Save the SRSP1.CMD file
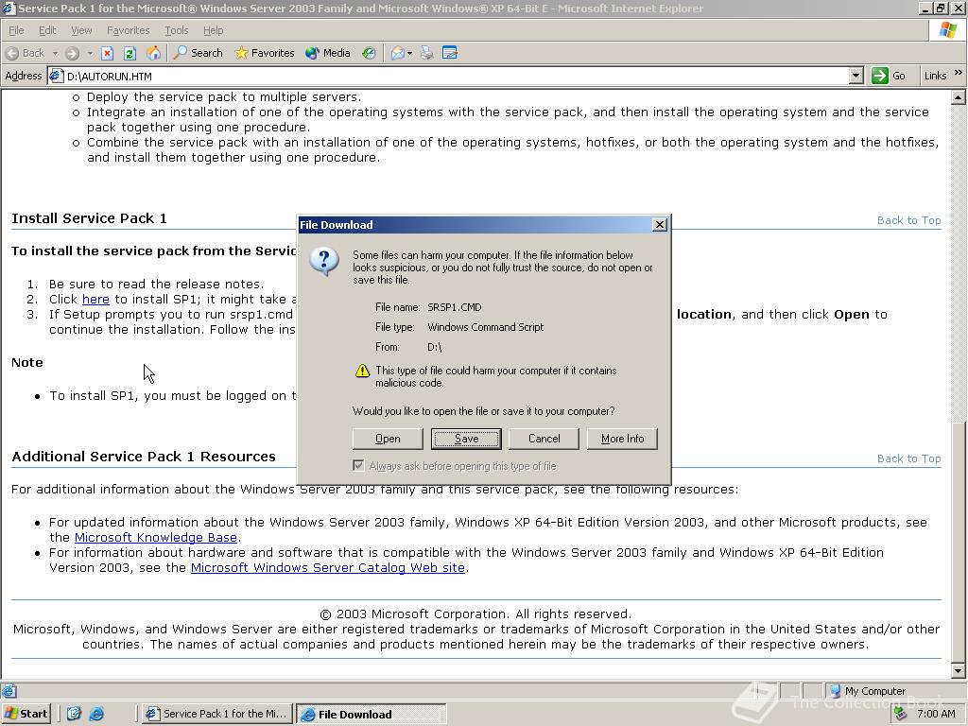The image size is (968, 726). (x=465, y=438)
